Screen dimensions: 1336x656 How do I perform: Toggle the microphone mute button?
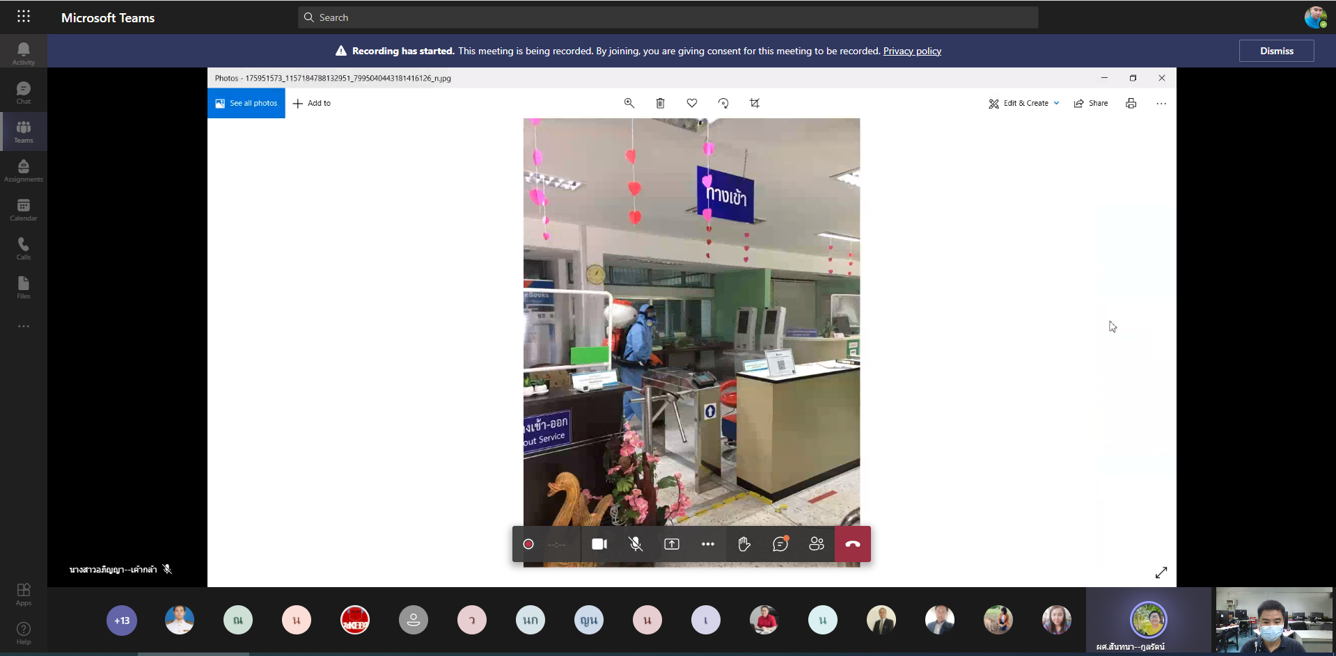point(636,544)
